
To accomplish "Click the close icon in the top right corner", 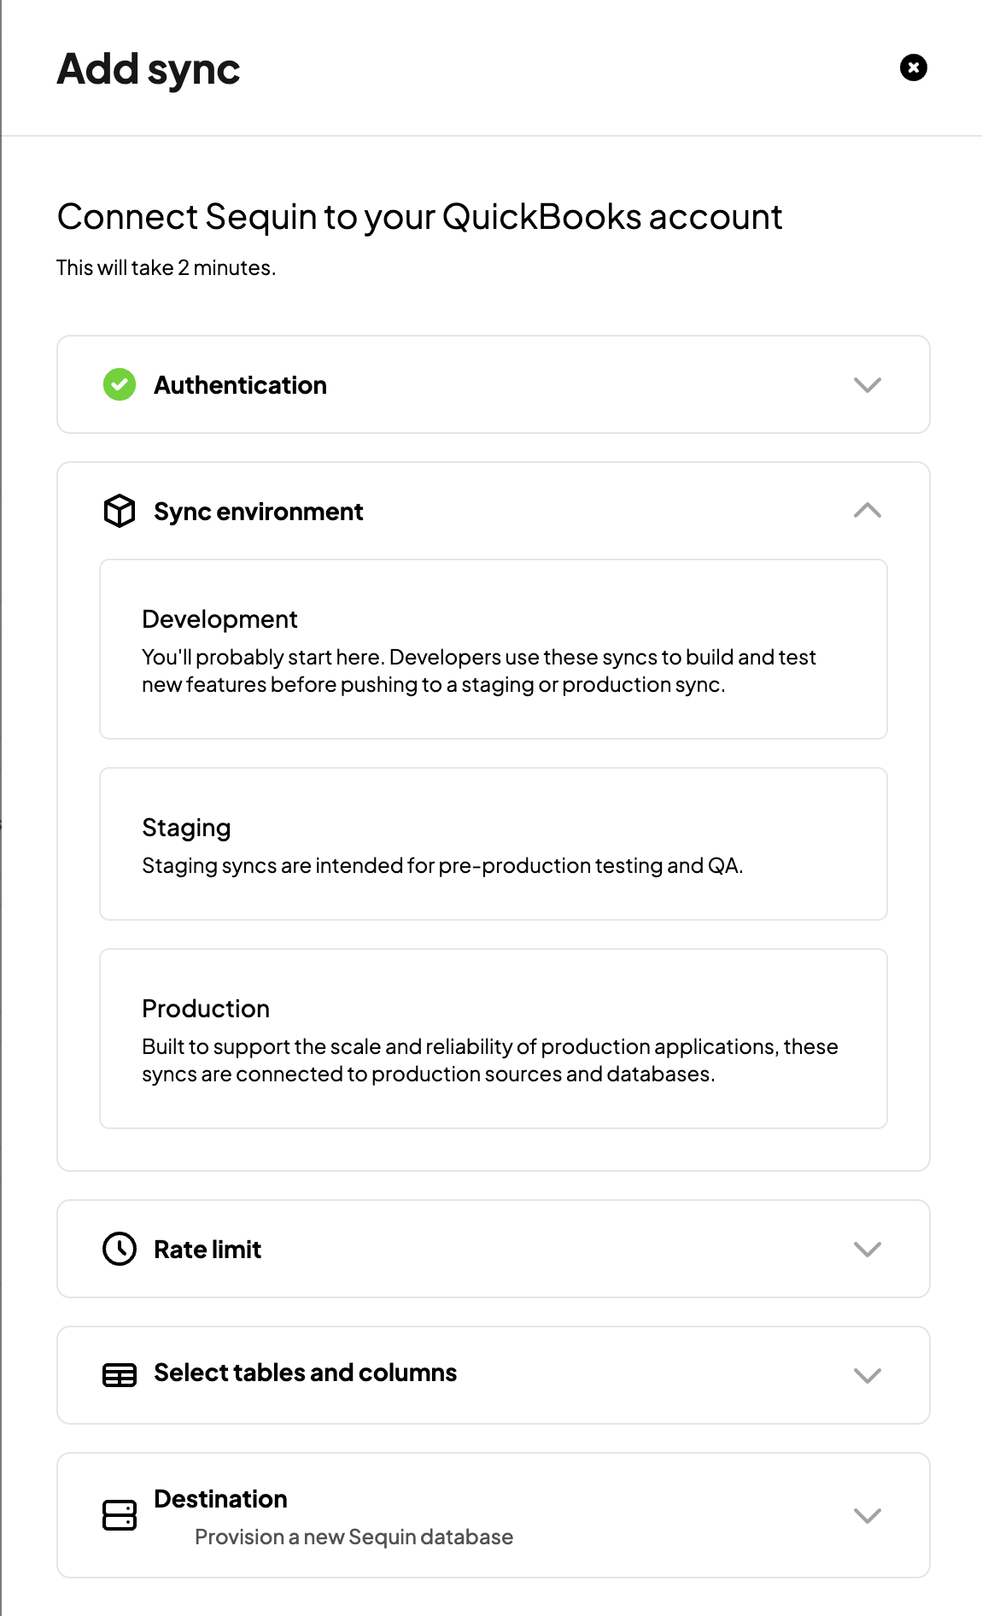I will click(x=914, y=67).
